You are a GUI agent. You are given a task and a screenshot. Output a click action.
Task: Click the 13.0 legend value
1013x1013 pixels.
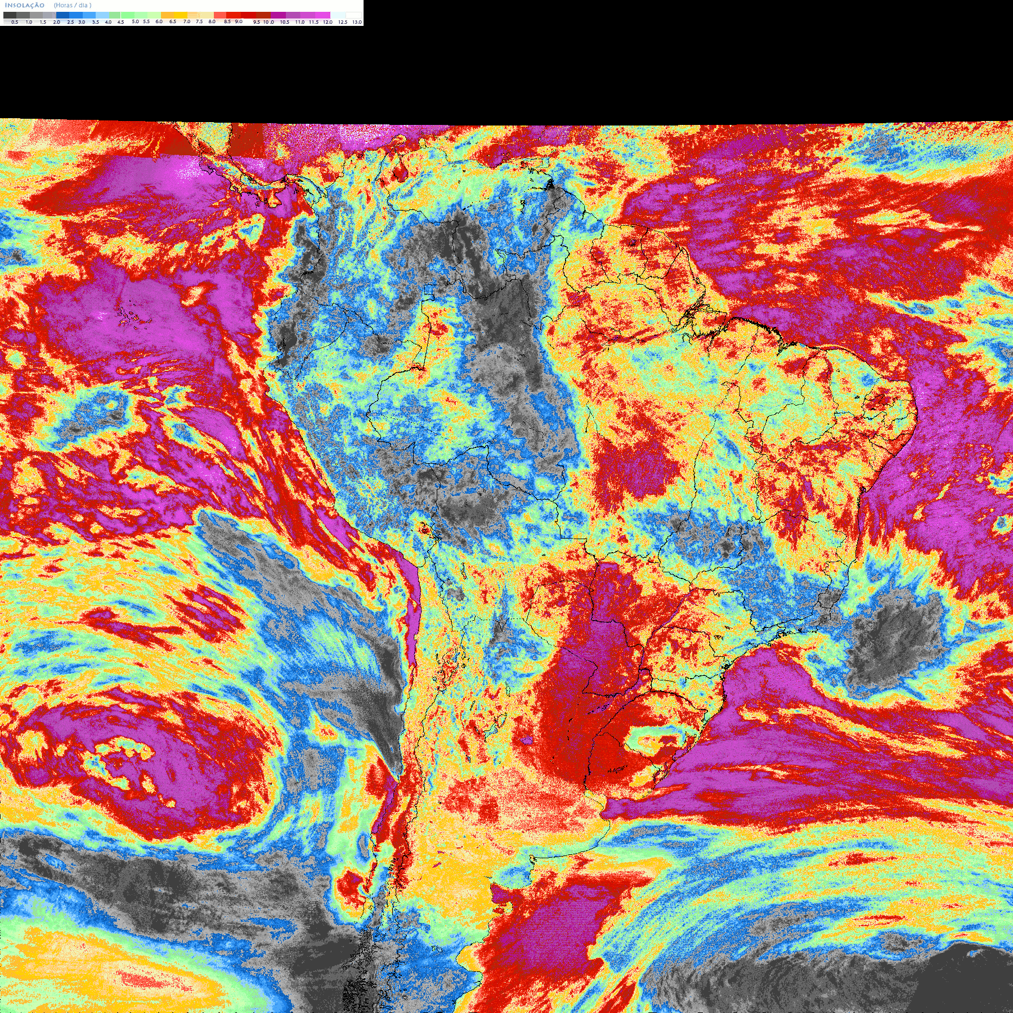357,22
